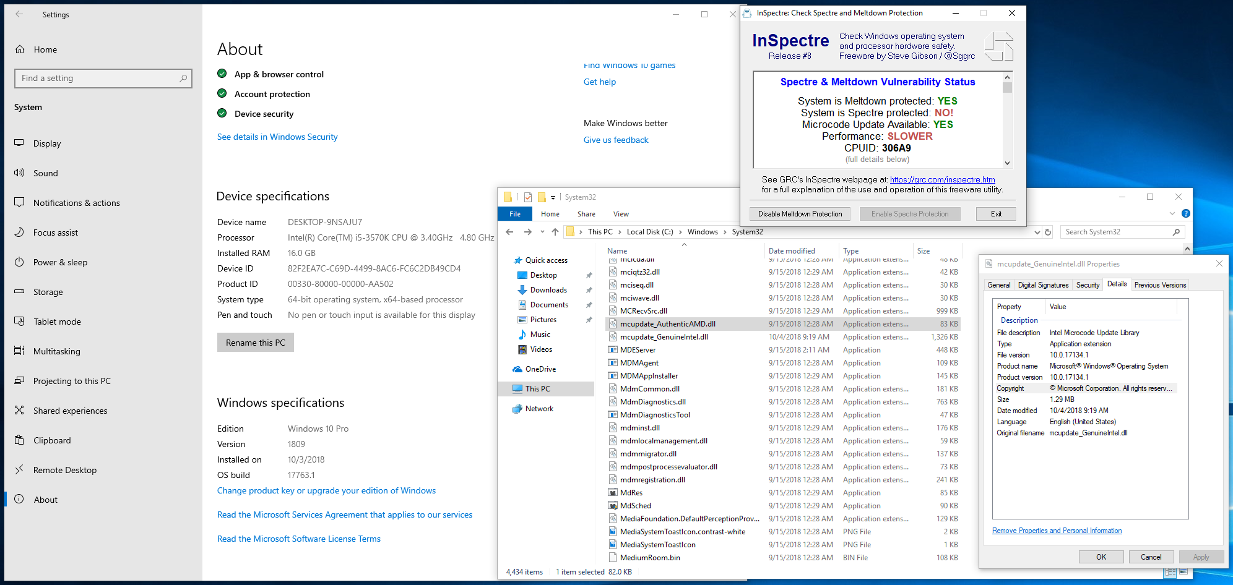This screenshot has height=585, width=1233.
Task: Click Rename this PC button
Action: (256, 343)
